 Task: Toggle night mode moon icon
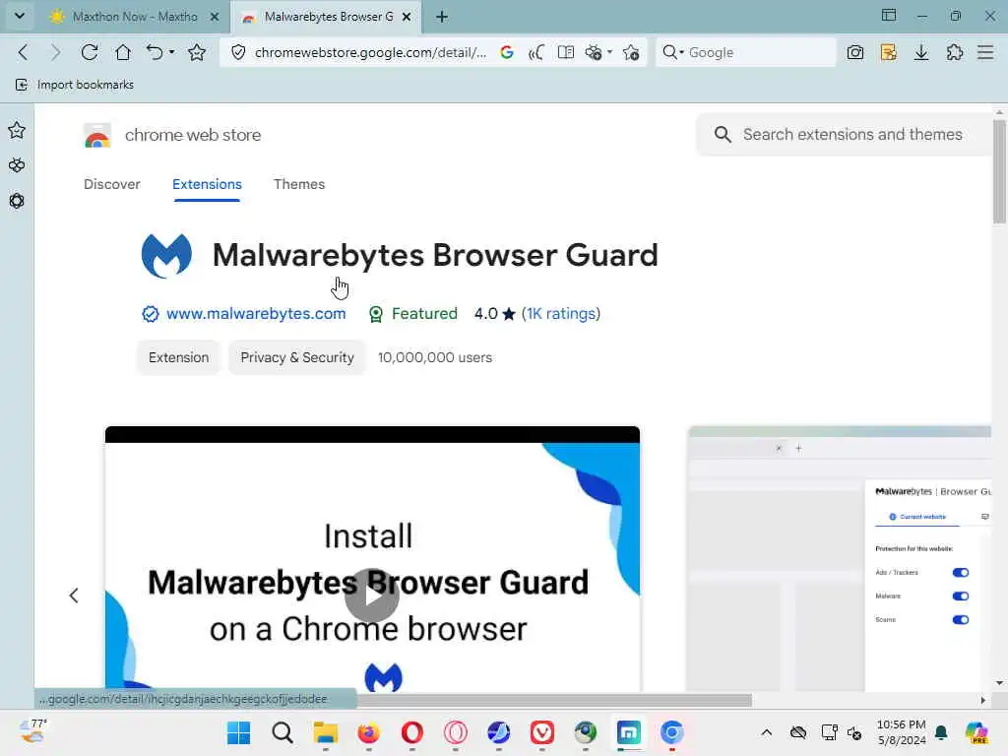click(x=536, y=52)
